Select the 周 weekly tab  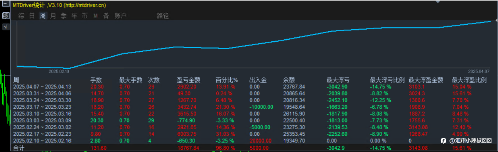43,16
